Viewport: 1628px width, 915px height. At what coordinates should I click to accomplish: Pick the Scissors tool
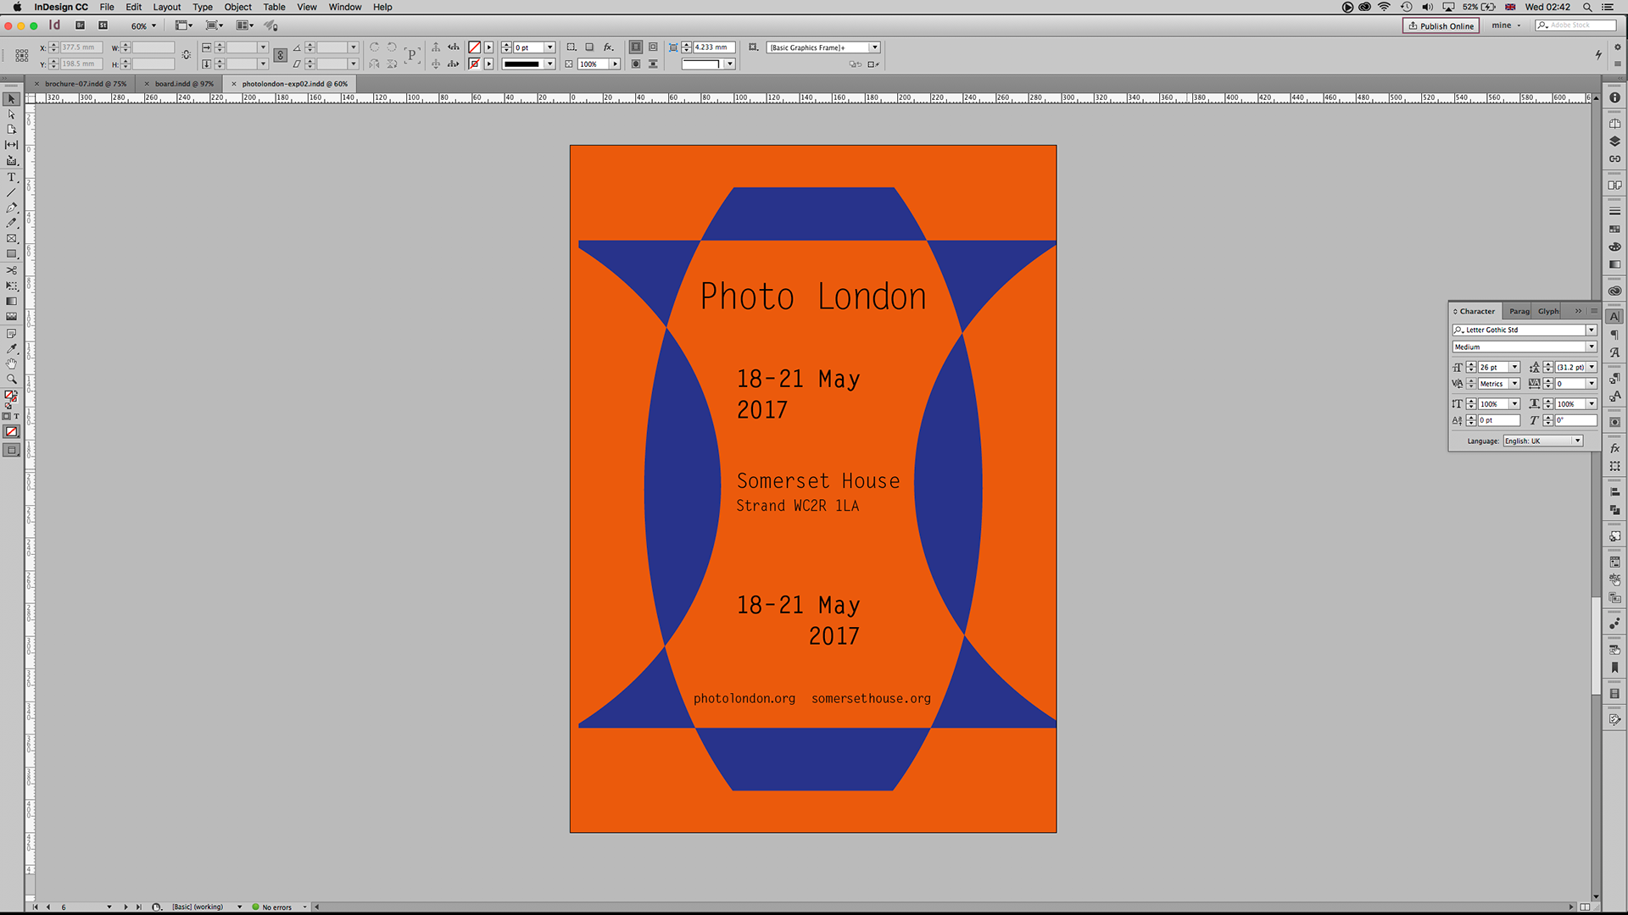click(x=11, y=270)
